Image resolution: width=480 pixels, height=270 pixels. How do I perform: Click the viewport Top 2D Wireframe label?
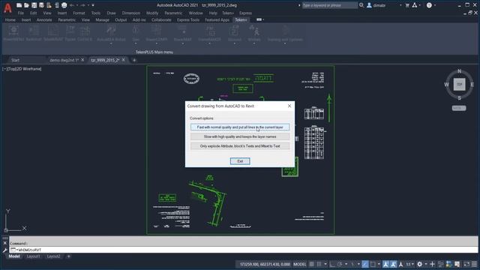tap(22, 69)
